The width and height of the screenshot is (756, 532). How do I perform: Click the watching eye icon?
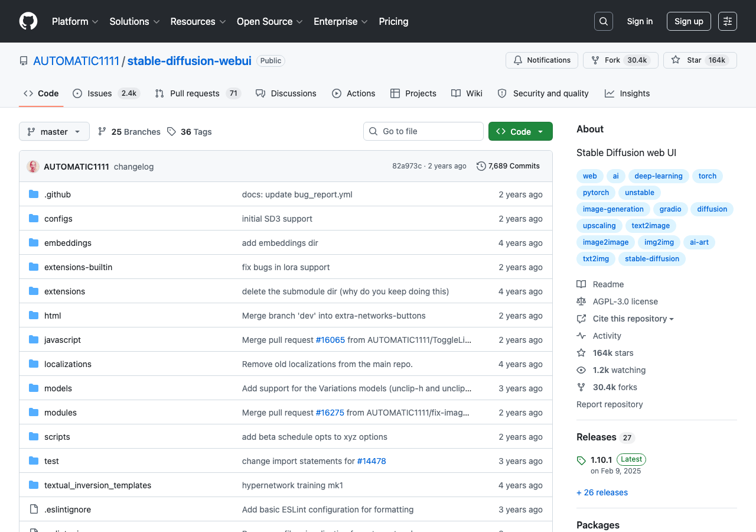581,370
